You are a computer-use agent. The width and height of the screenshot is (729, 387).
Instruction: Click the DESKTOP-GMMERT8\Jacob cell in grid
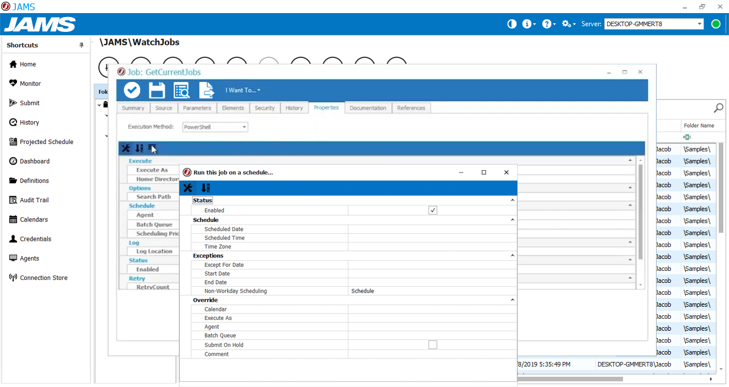[638, 364]
